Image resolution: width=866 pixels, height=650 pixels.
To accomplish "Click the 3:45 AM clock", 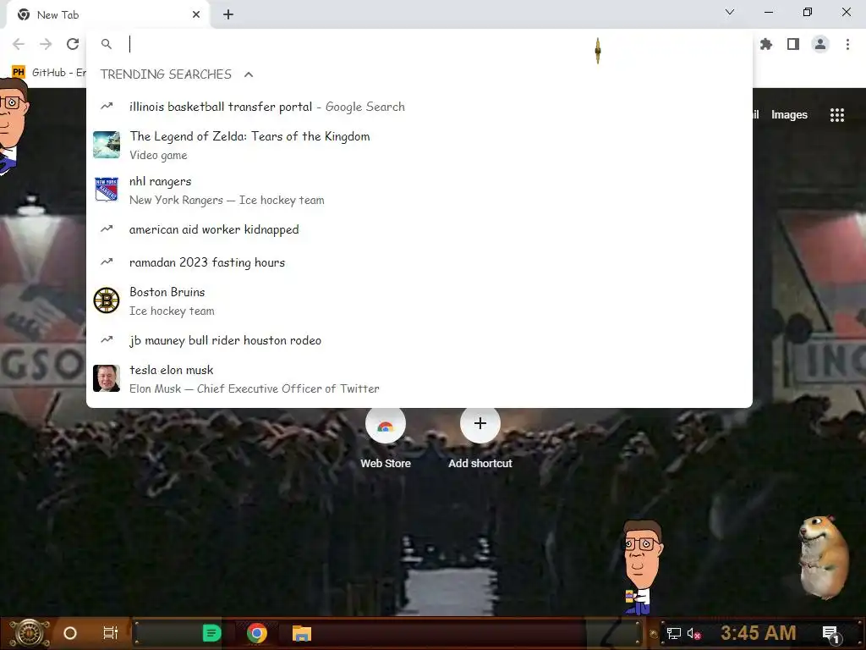I will (758, 633).
